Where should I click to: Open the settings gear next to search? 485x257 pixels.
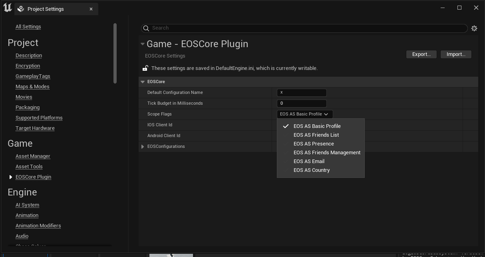click(x=474, y=28)
